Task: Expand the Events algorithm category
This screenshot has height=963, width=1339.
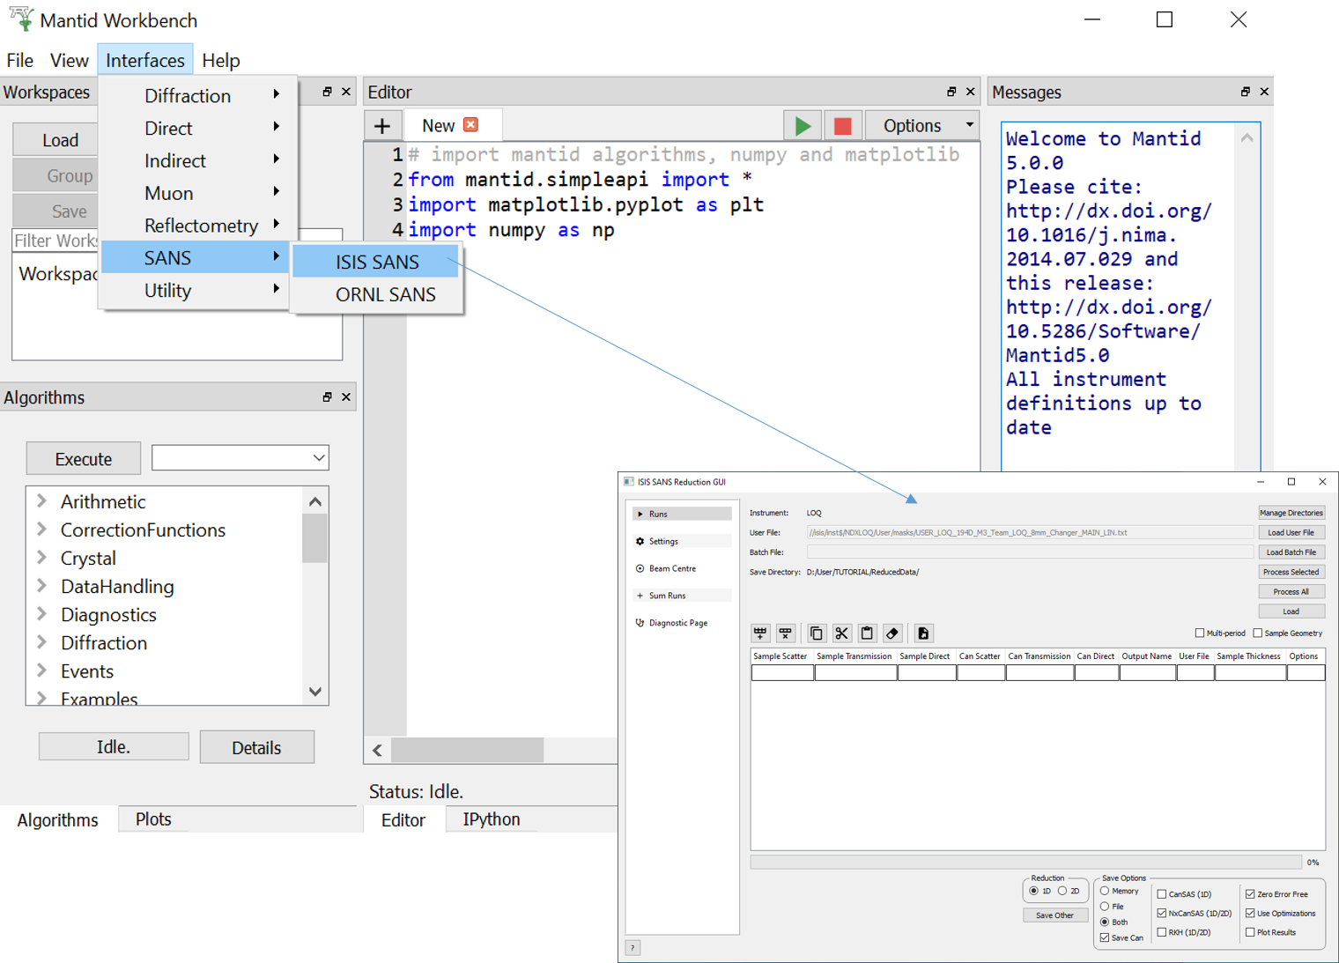Action: (41, 670)
